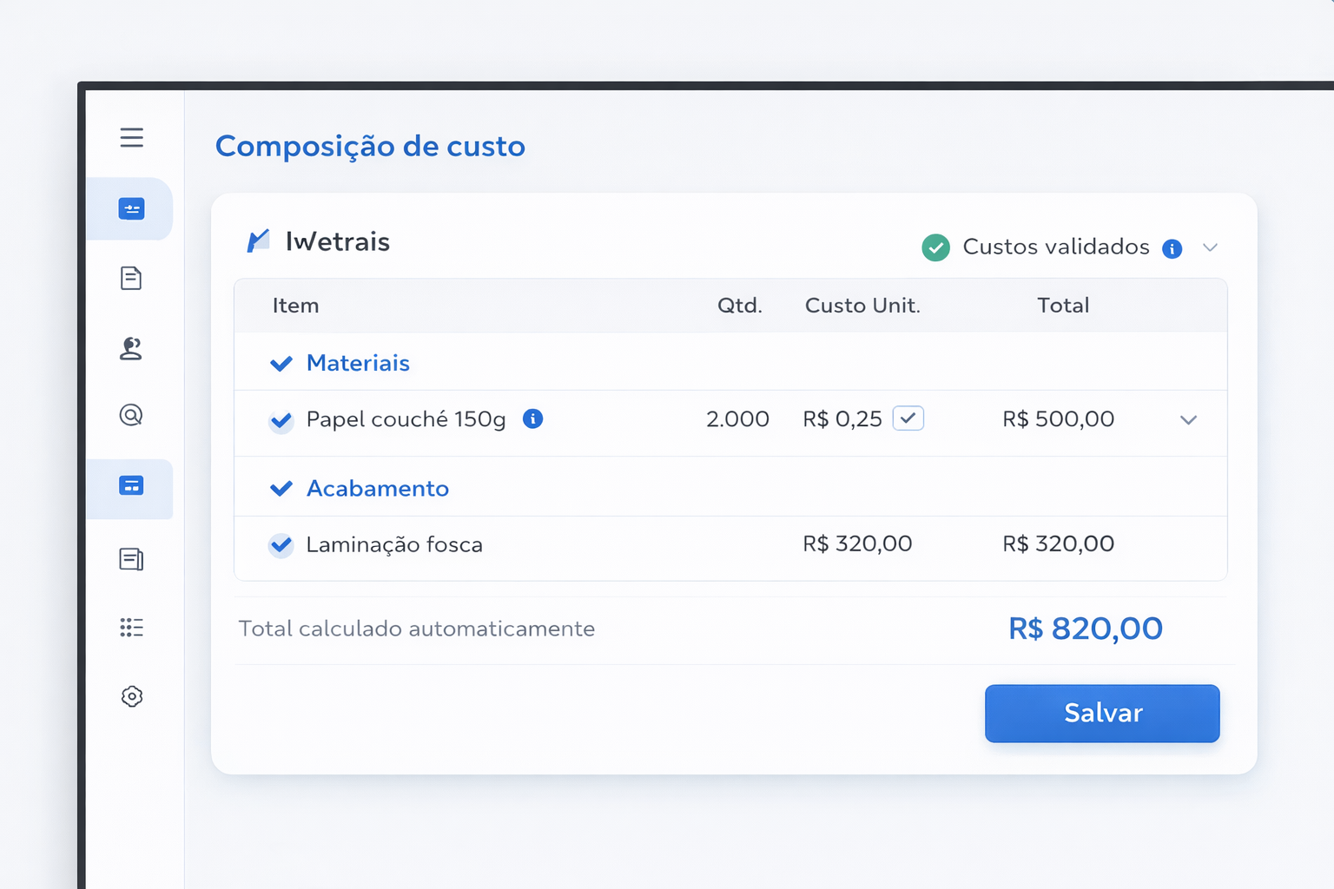Viewport: 1334px width, 889px height.
Task: Open the news/reports sidebar icon
Action: [131, 558]
